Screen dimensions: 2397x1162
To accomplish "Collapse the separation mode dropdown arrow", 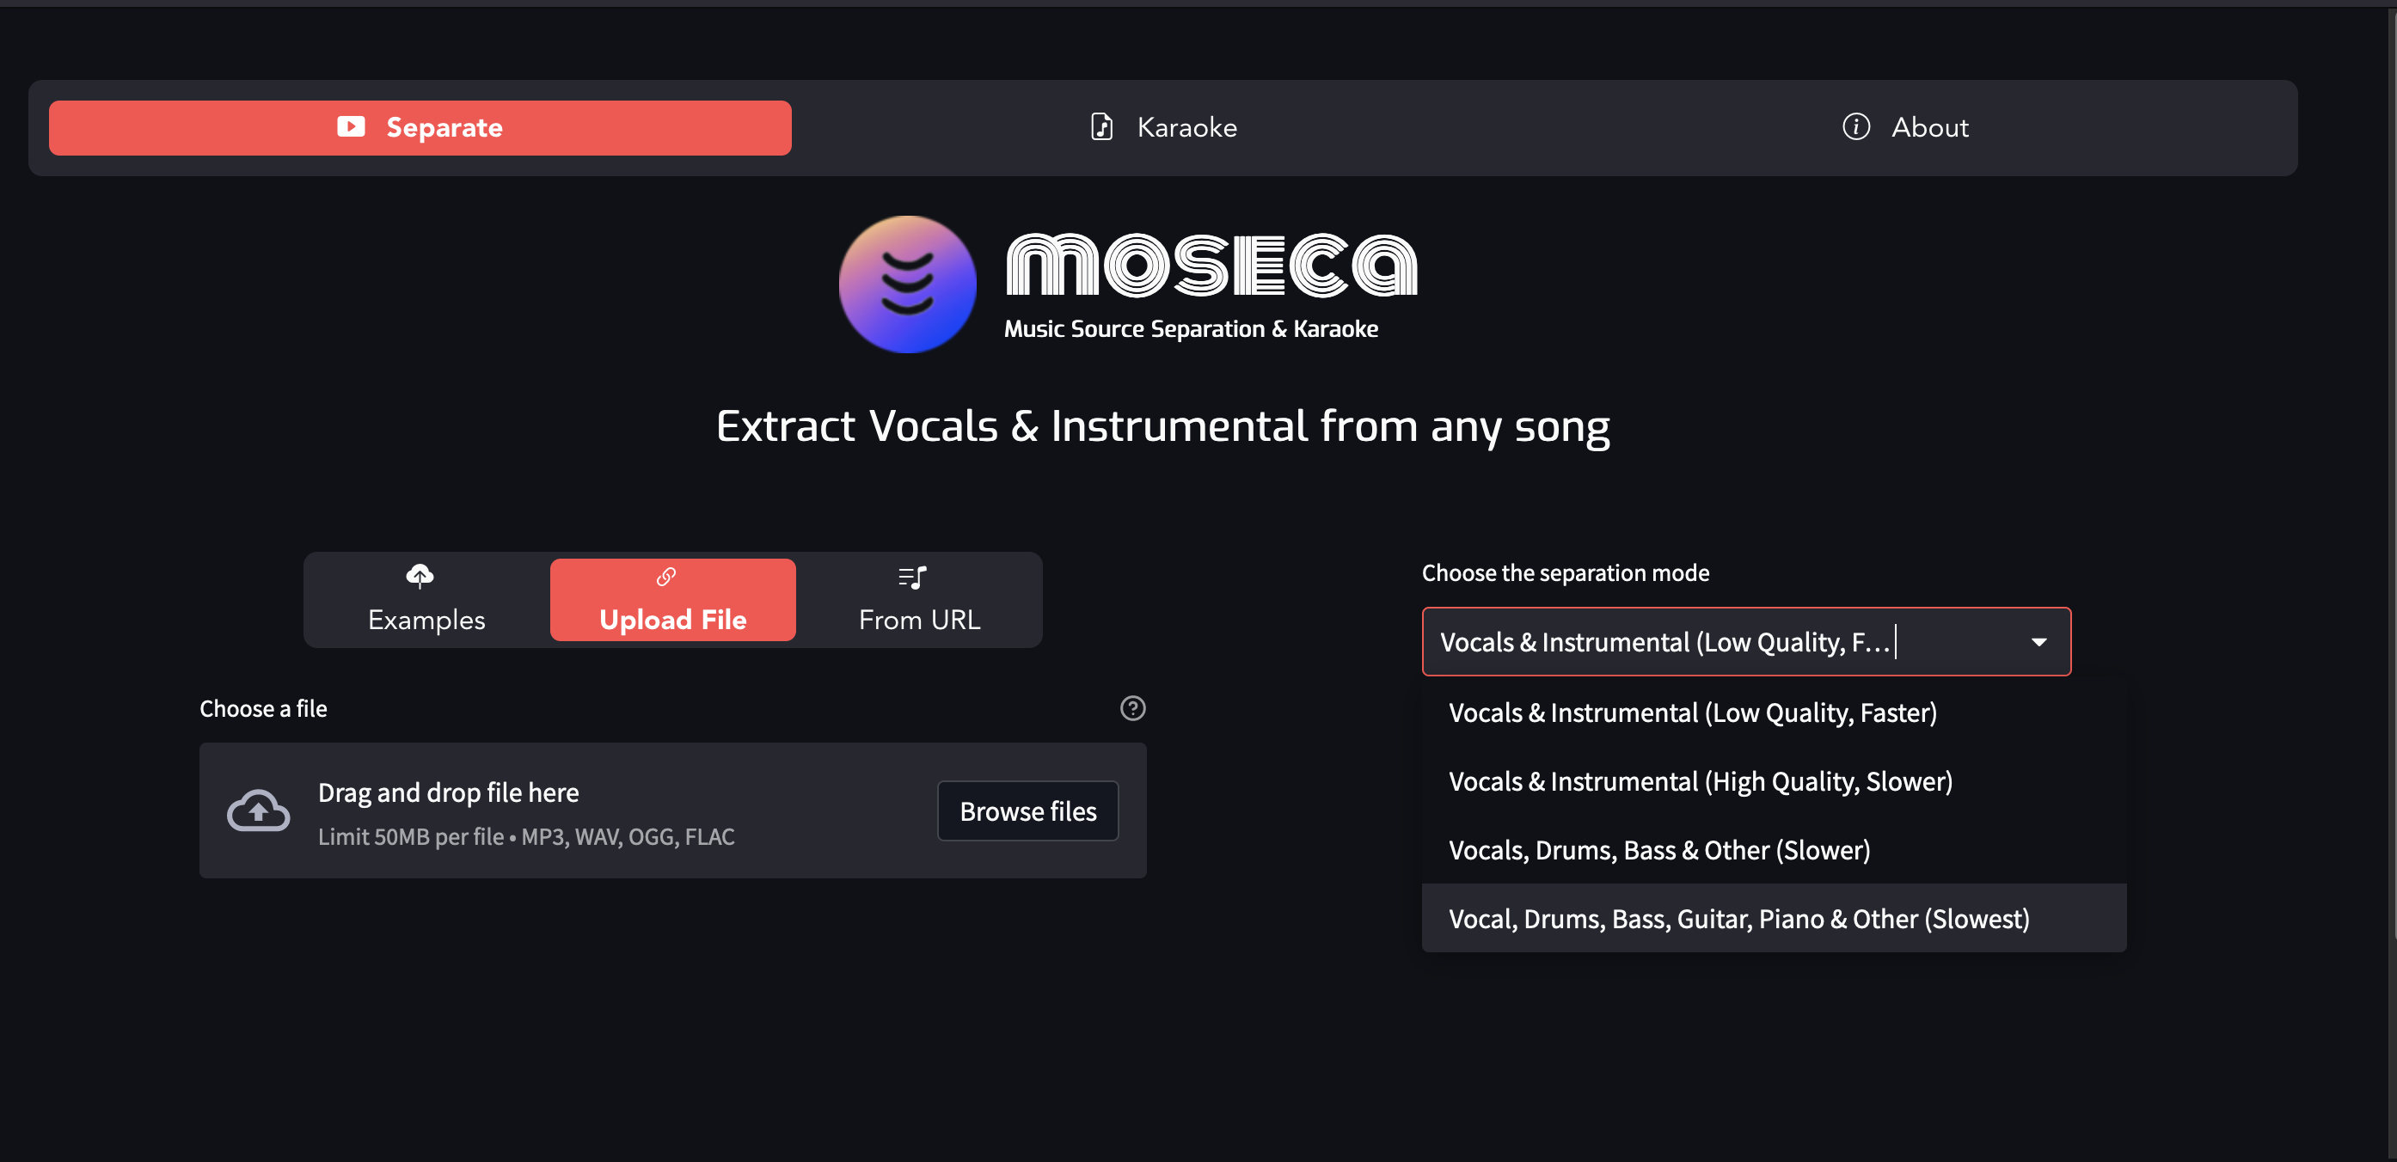I will coord(2038,642).
